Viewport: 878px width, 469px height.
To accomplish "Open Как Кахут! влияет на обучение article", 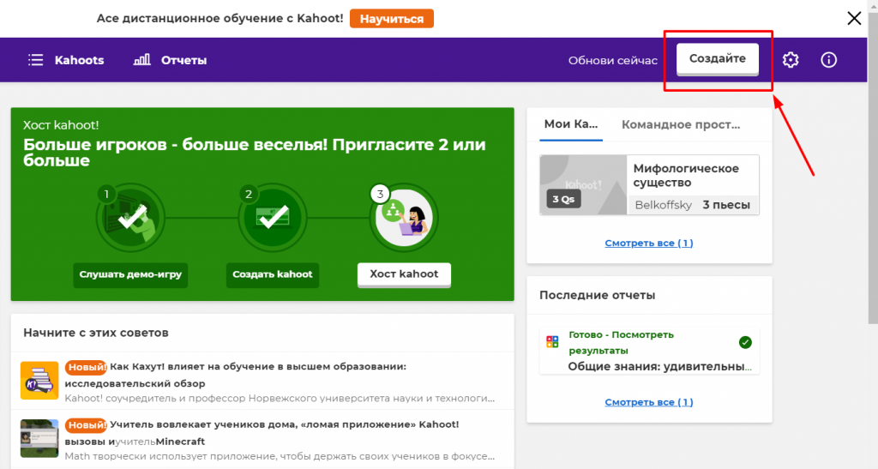I will point(236,375).
